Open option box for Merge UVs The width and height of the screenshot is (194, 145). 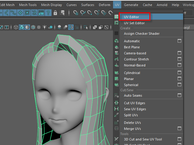point(179,129)
